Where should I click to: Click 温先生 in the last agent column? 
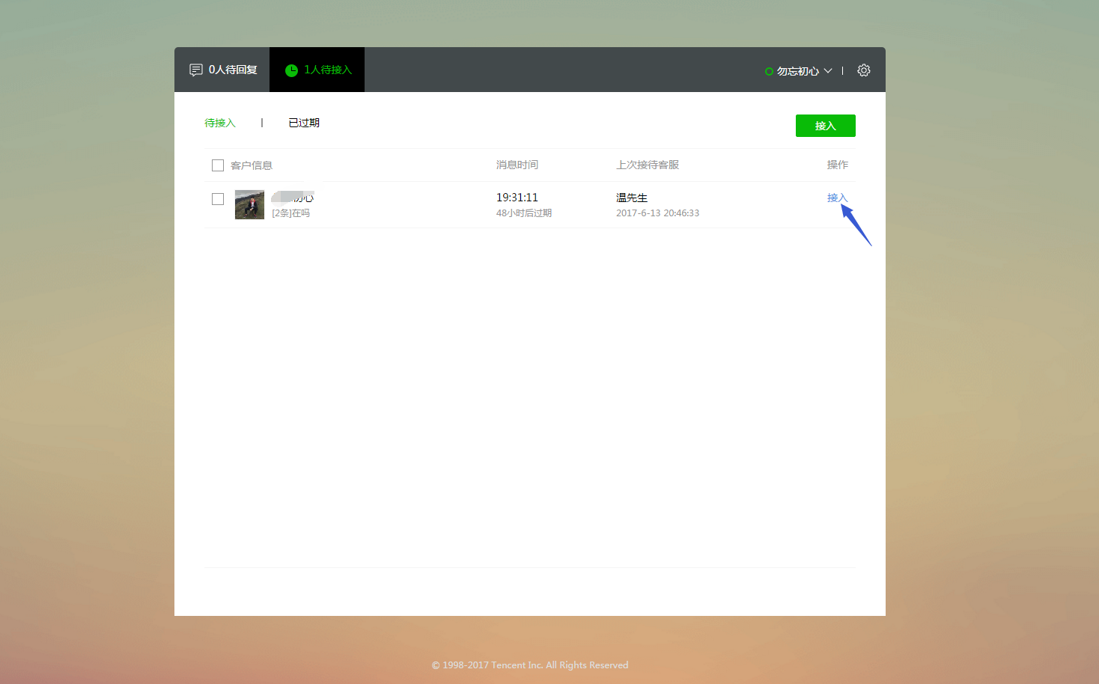point(631,198)
